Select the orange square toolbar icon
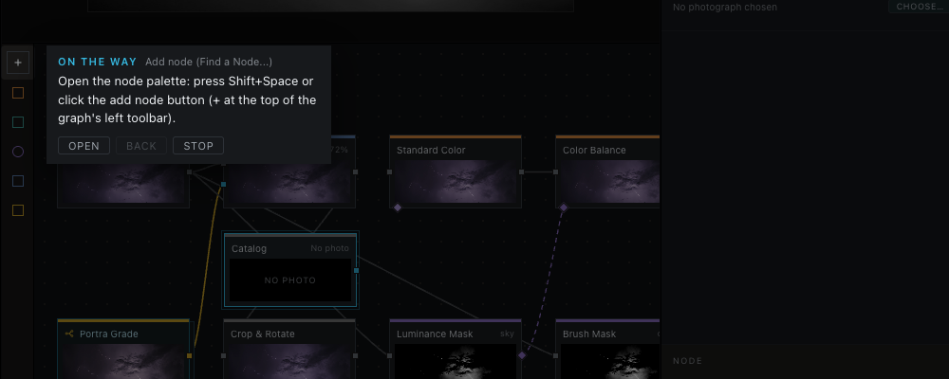The width and height of the screenshot is (949, 379). (x=18, y=93)
